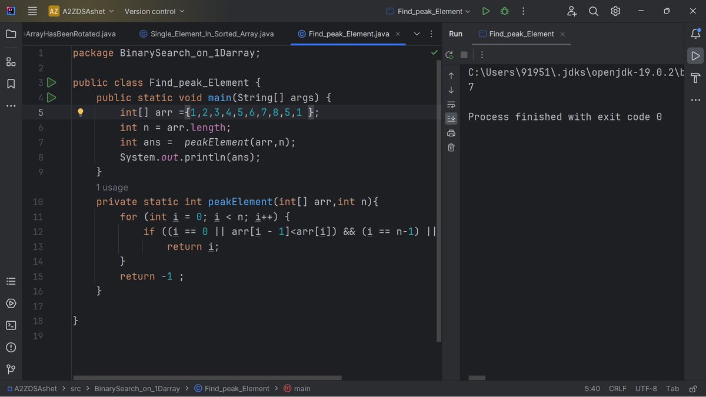Viewport: 706px width, 397px height.
Task: Click the run gutter icon beside class declaration
Action: pyautogui.click(x=51, y=82)
